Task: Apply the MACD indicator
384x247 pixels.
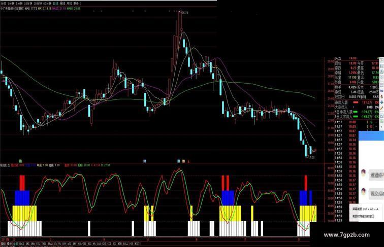Action: [22, 243]
